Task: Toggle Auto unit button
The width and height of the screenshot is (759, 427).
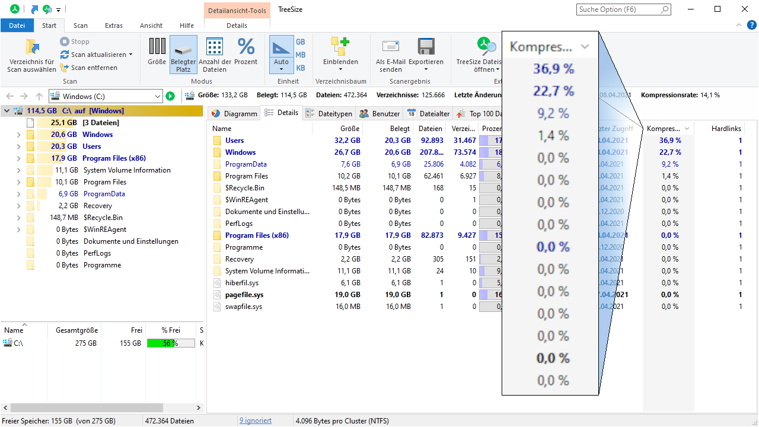Action: pos(282,55)
